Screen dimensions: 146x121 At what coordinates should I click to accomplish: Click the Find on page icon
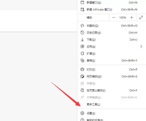82,90
